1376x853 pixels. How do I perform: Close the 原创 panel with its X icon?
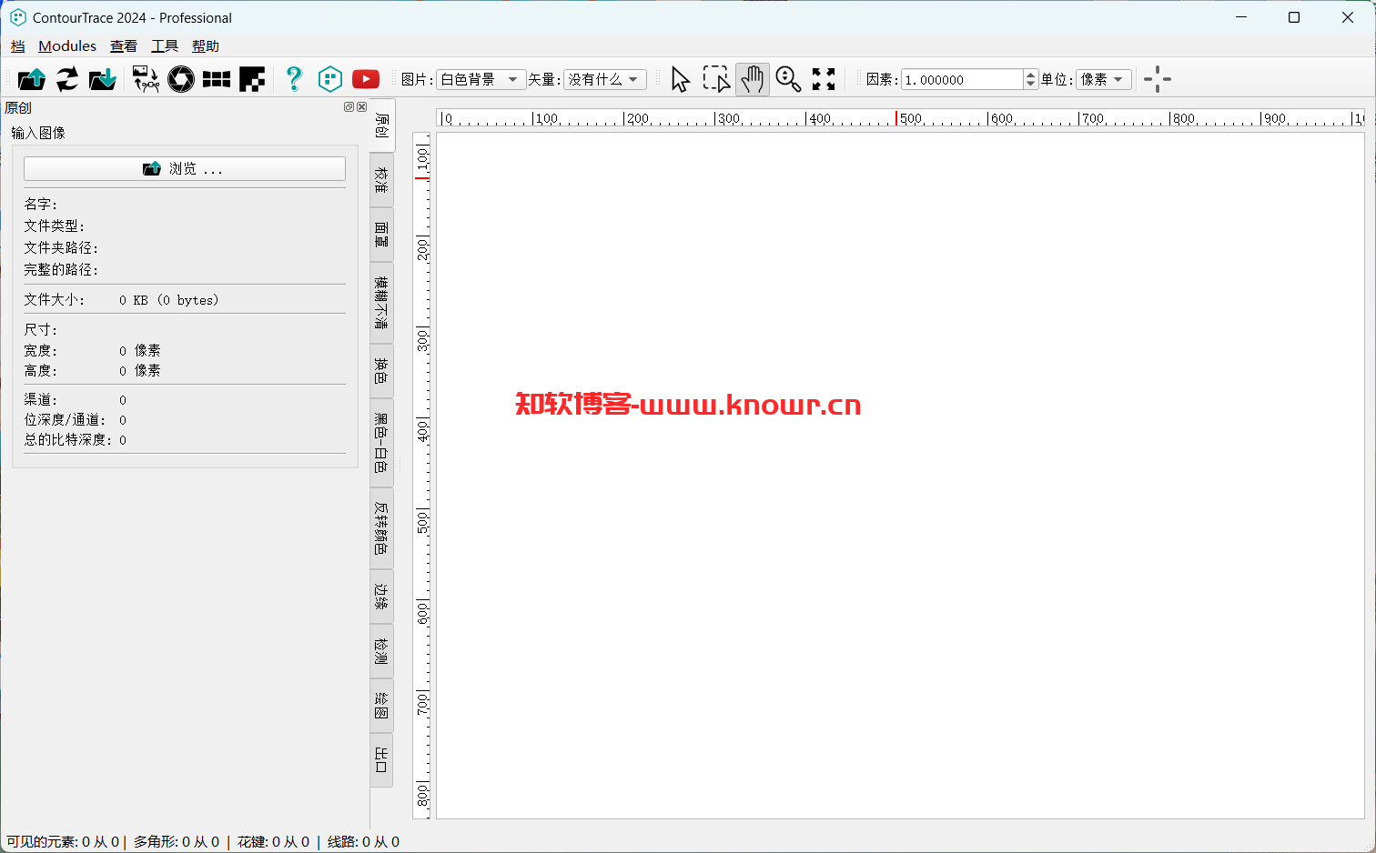click(362, 107)
